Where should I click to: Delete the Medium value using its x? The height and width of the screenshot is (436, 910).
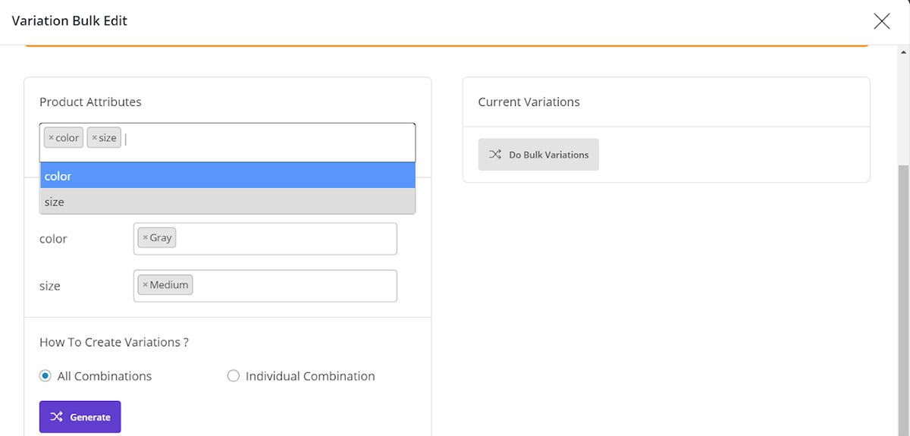click(145, 285)
